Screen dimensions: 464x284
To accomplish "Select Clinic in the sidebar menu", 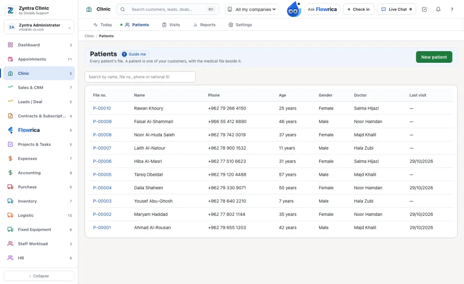I will pos(39,73).
